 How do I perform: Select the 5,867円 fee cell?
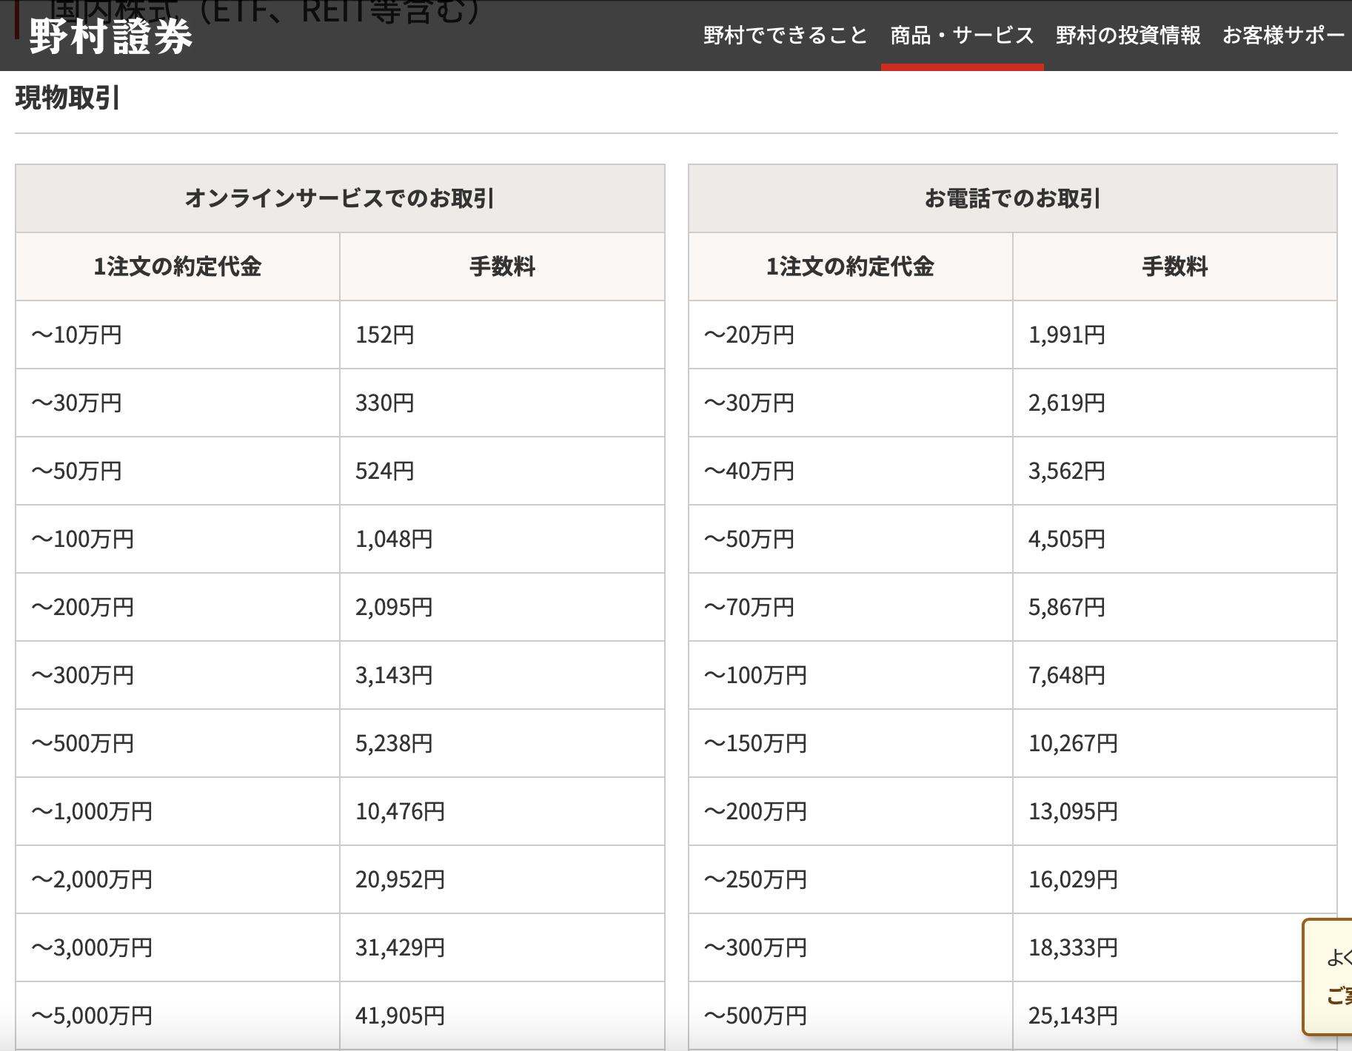coord(1175,607)
